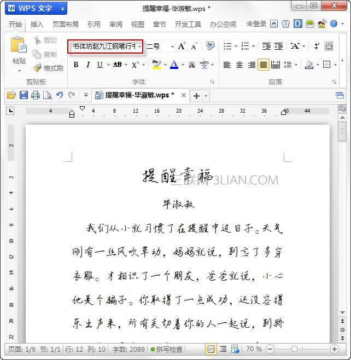This screenshot has height=360, width=351.
Task: Close the 提醒幸福-毕淑敏.wps document tab
Action: tap(184, 95)
